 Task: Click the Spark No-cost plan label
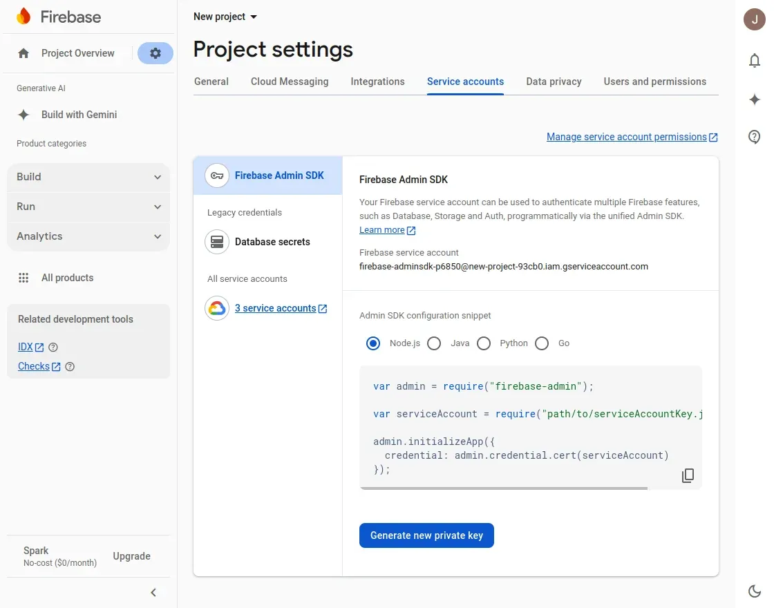[59, 556]
